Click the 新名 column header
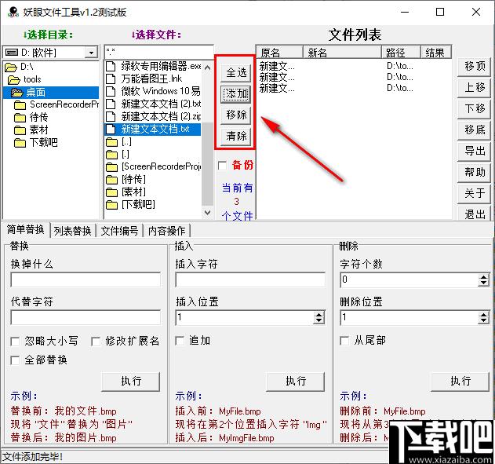The width and height of the screenshot is (495, 464). tap(342, 52)
